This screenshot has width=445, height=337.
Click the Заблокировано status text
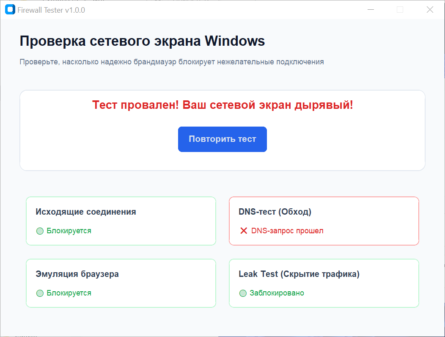[277, 293]
